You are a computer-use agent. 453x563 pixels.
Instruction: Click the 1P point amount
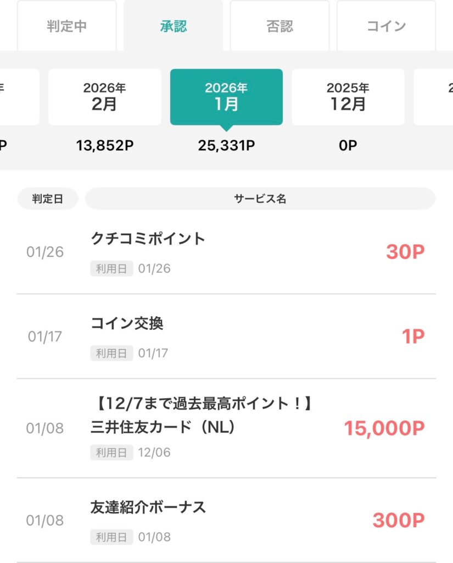click(412, 336)
